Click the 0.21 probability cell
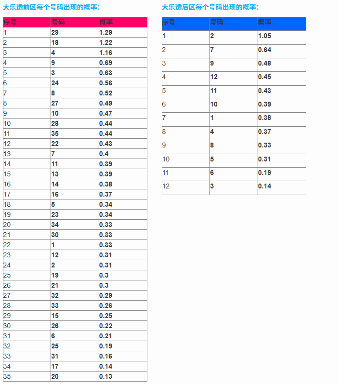 tap(105, 336)
